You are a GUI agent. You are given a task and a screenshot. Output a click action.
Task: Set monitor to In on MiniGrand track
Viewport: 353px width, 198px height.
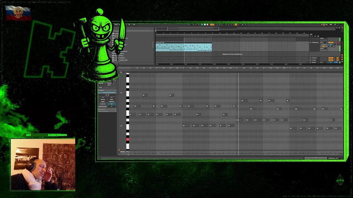pos(321,46)
